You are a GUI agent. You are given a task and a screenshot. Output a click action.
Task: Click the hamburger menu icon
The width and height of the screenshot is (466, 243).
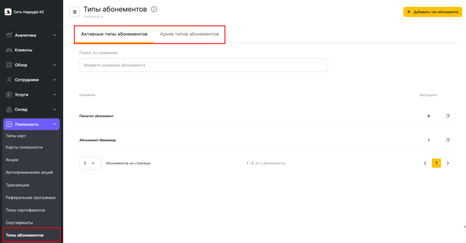75,12
